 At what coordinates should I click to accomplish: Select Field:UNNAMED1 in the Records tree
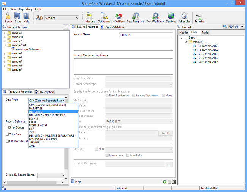pyautogui.click(x=206, y=46)
